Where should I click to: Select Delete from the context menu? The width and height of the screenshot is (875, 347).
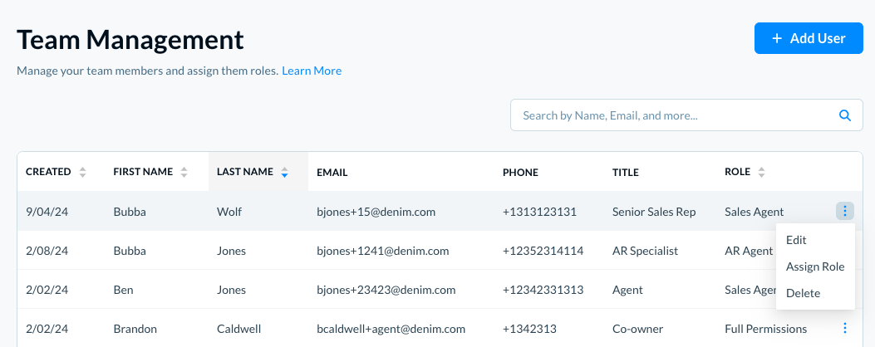point(803,293)
